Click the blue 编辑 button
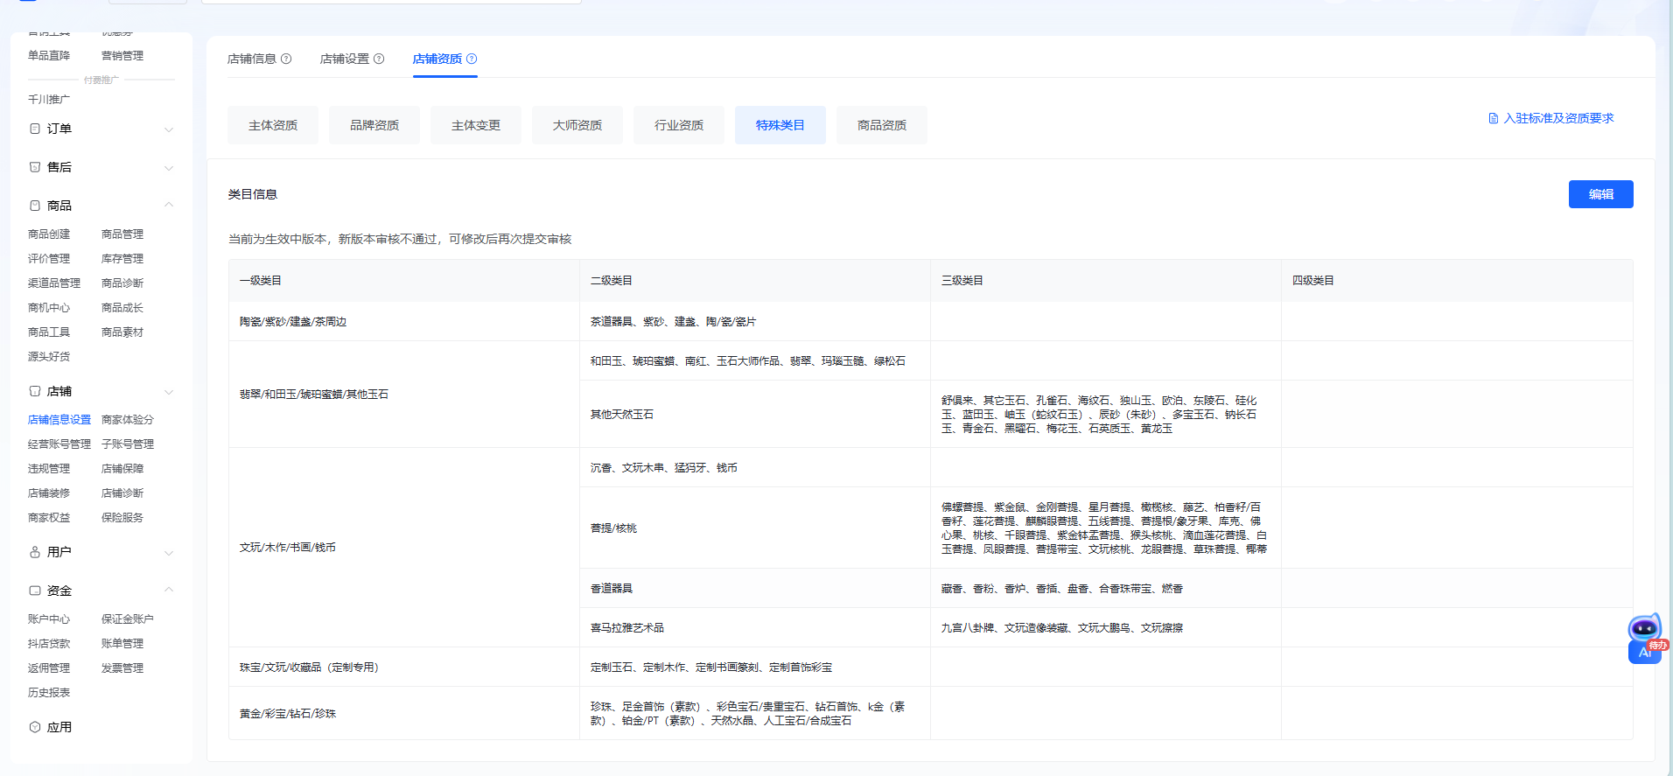1673x776 pixels. 1600,194
